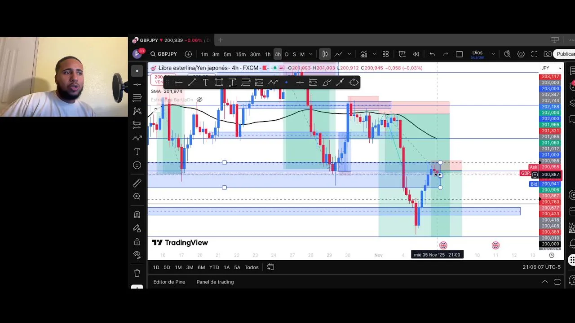Expand the layout management dropdown arrow
The width and height of the screenshot is (575, 323).
[x=493, y=54]
